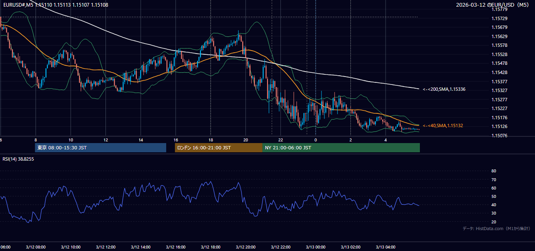The height and width of the screenshot is (251, 535).
Task: Click the 3/13 00:00 bottom time label
Action: 316,247
